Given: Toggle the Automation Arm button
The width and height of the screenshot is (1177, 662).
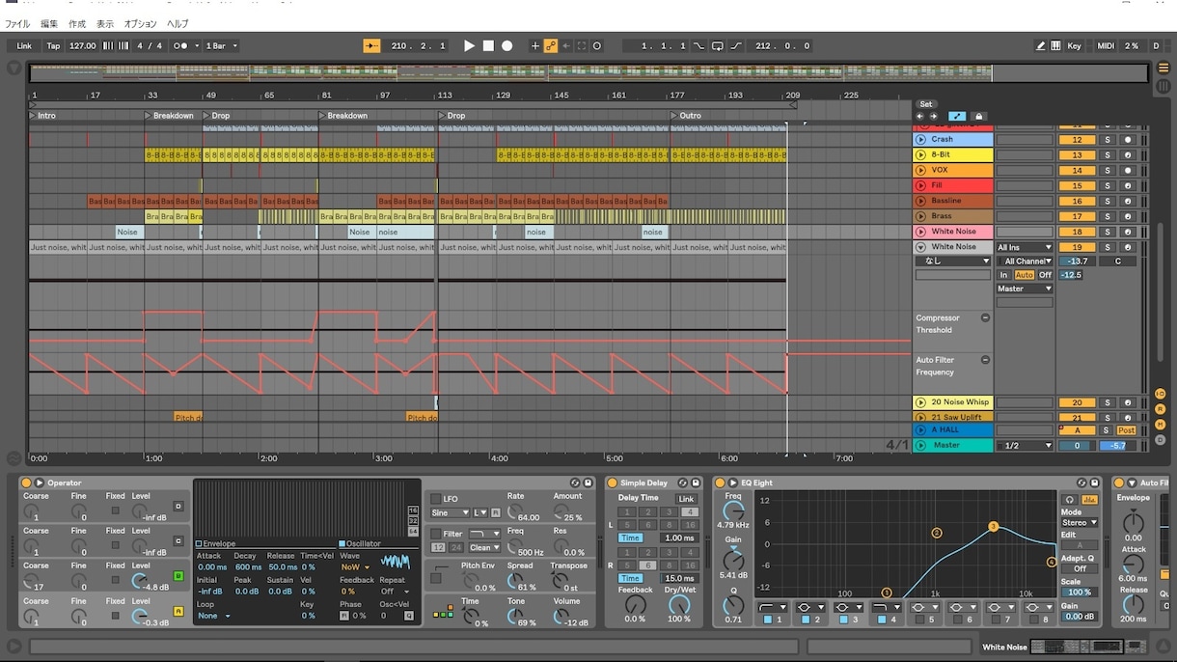Looking at the screenshot, I should coord(551,45).
